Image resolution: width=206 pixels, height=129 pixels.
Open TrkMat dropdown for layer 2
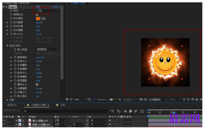(x=78, y=124)
